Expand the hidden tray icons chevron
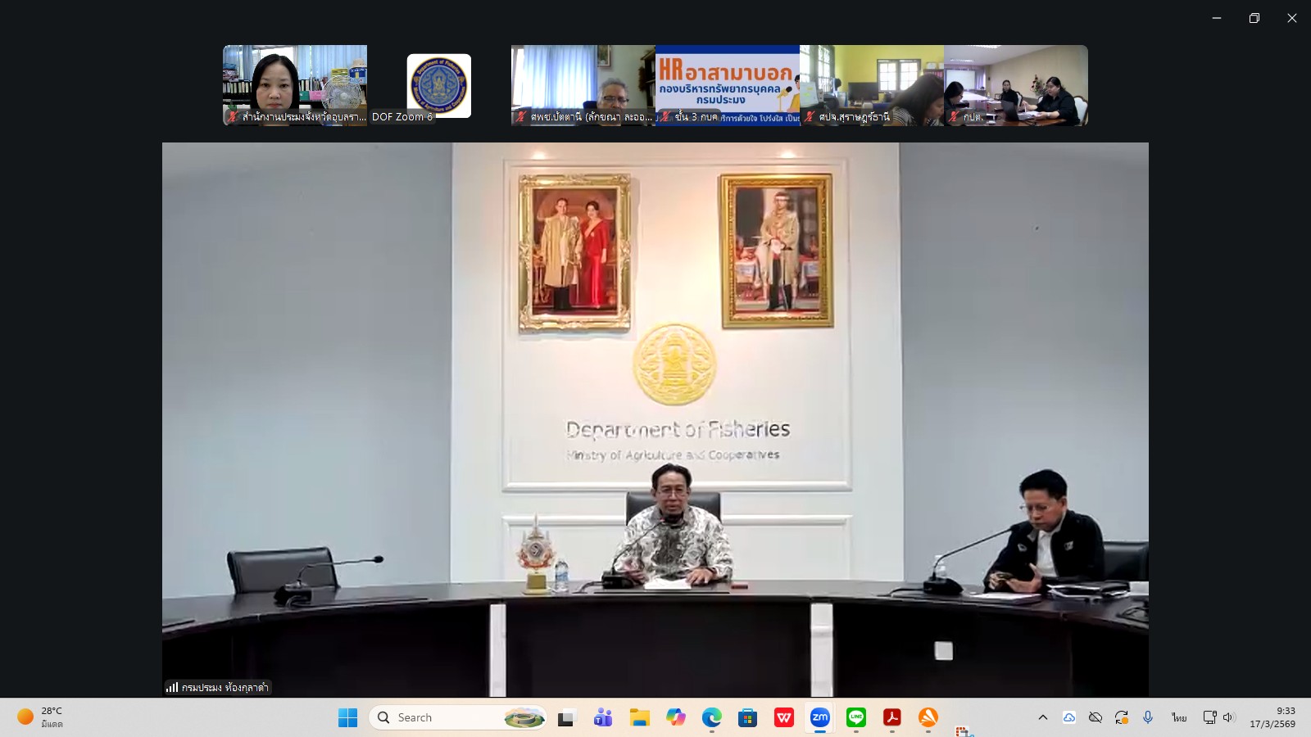 click(x=1043, y=717)
